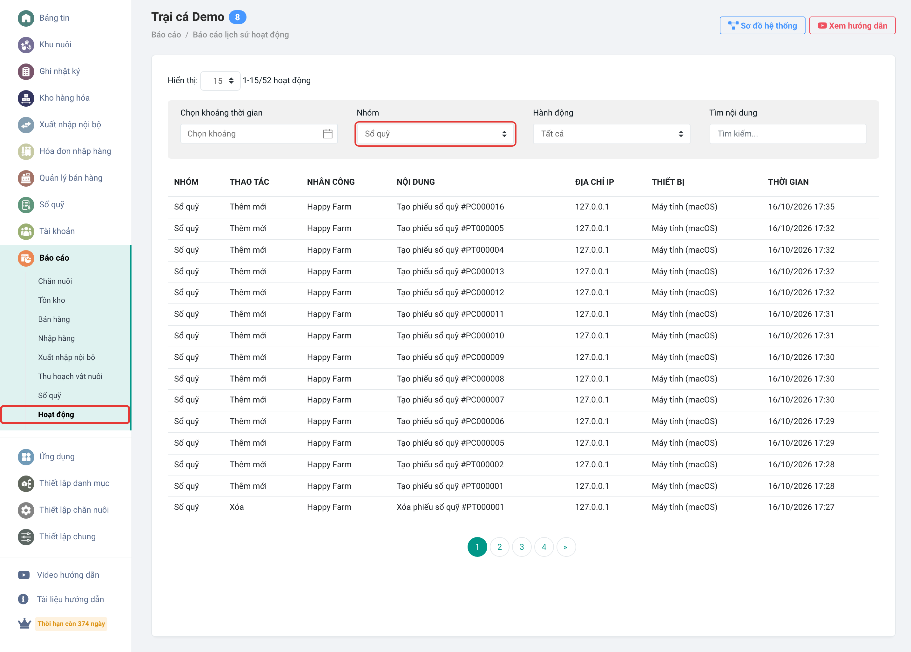Open the Nhóm dropdown showing Sổ quỹ
This screenshot has width=911, height=652.
435,134
